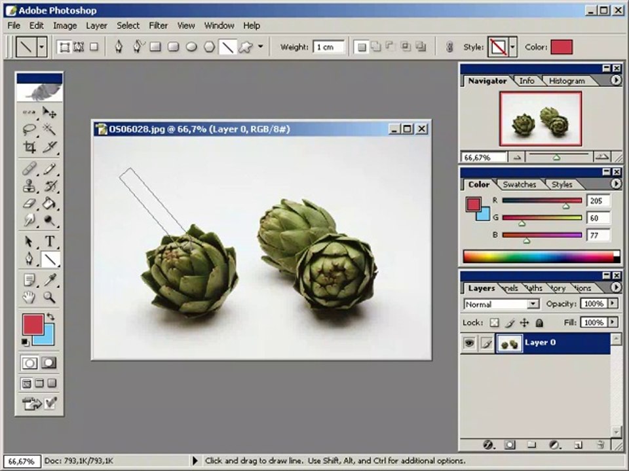
Task: Create a new layer from Layers panel
Action: point(577,445)
